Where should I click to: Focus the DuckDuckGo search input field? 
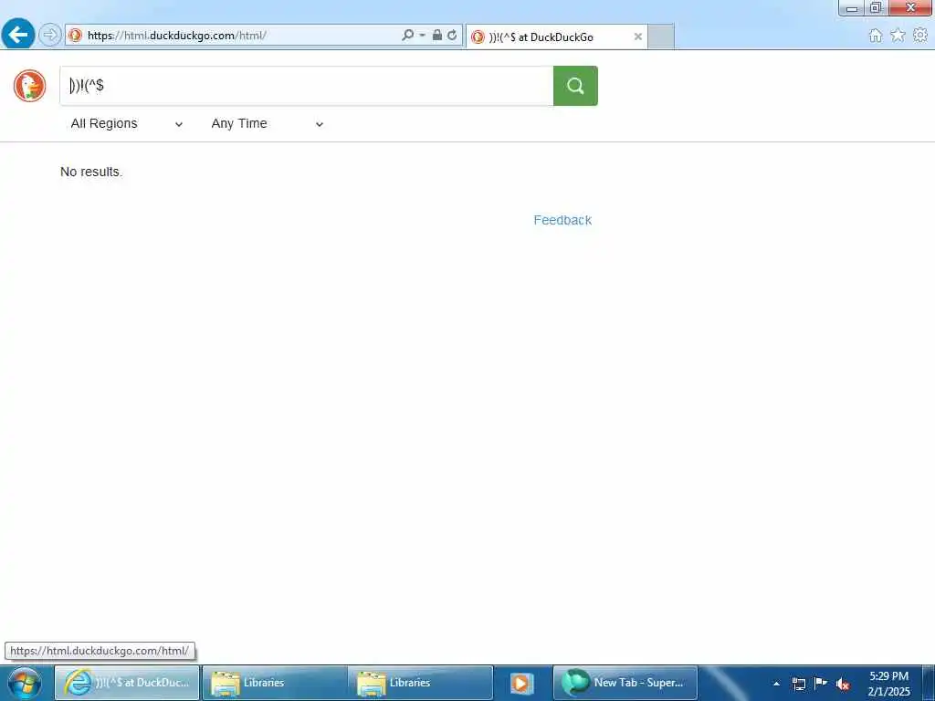point(307,86)
